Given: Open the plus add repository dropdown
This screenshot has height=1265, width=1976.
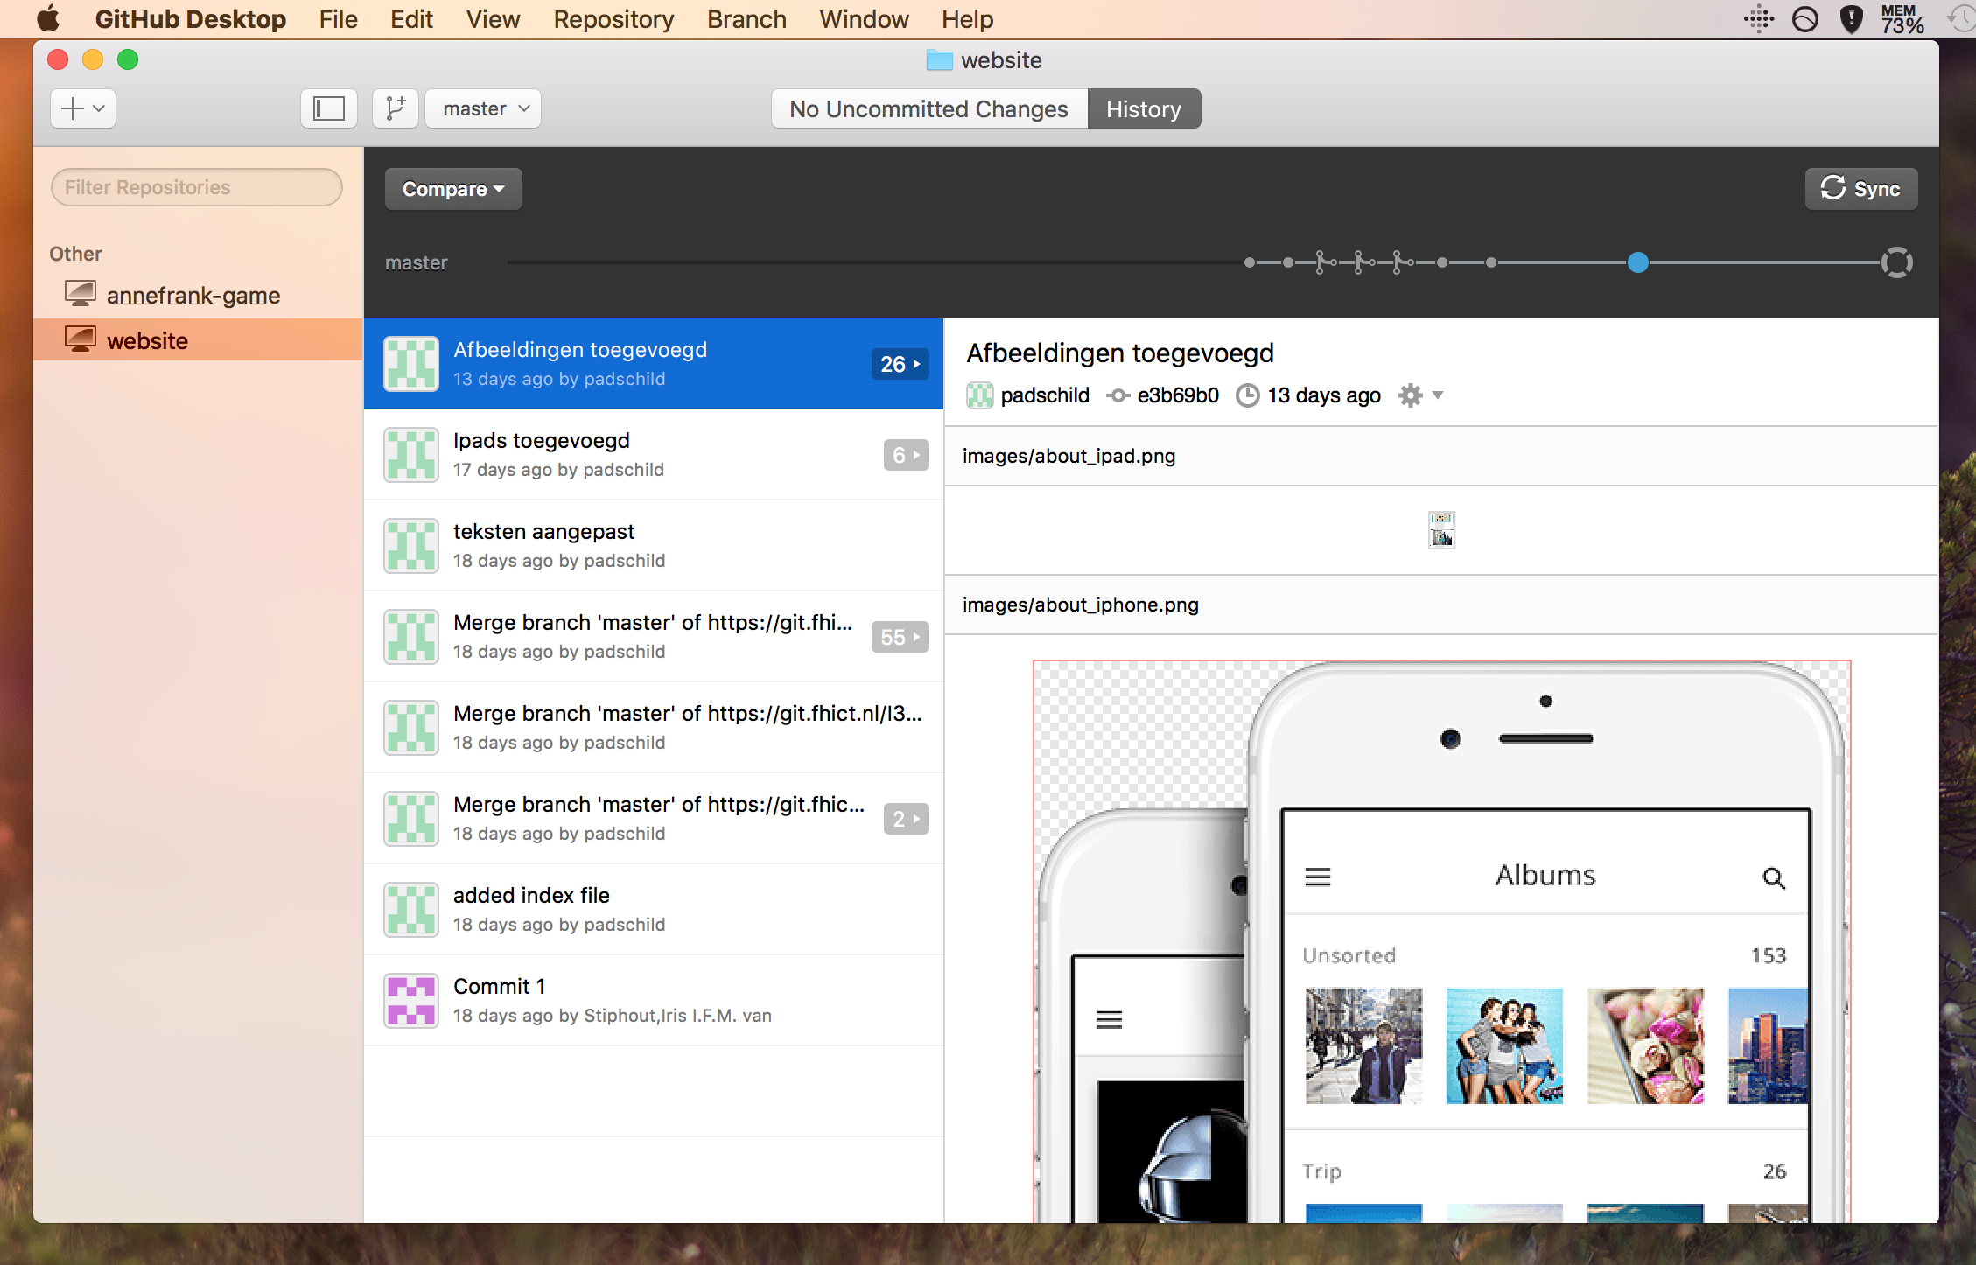Looking at the screenshot, I should tap(83, 108).
